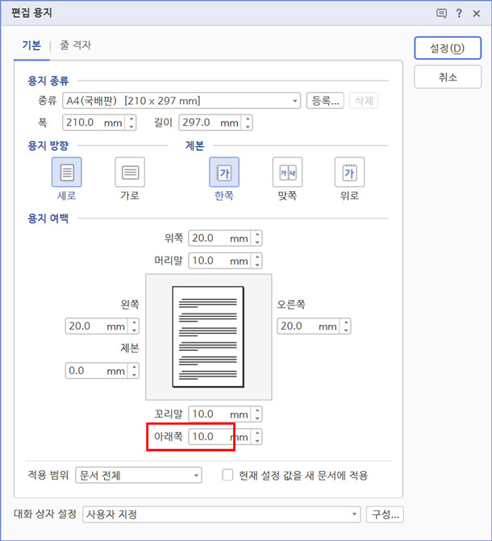
Task: Decrease the 폭 width with down arrow
Action: (131, 127)
